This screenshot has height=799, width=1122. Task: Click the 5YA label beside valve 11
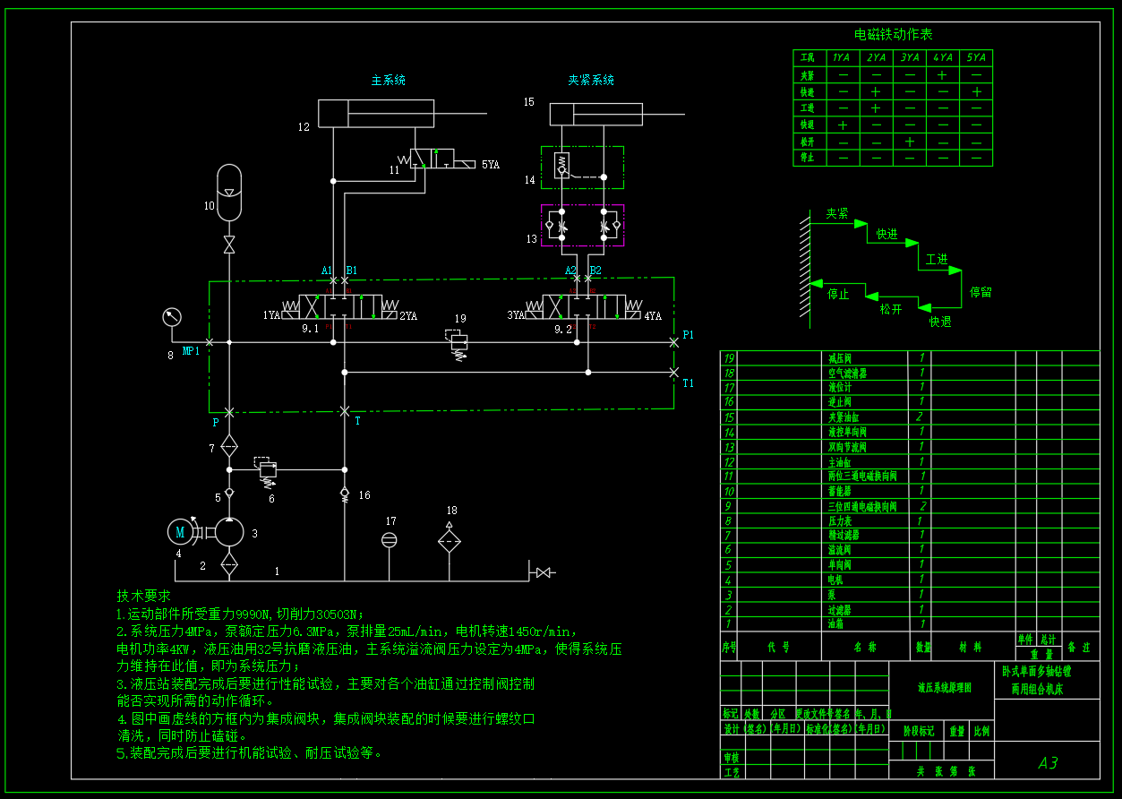[491, 165]
